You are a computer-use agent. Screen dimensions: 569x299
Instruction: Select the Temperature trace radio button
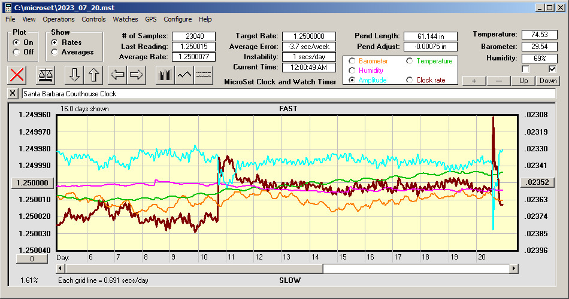point(409,61)
